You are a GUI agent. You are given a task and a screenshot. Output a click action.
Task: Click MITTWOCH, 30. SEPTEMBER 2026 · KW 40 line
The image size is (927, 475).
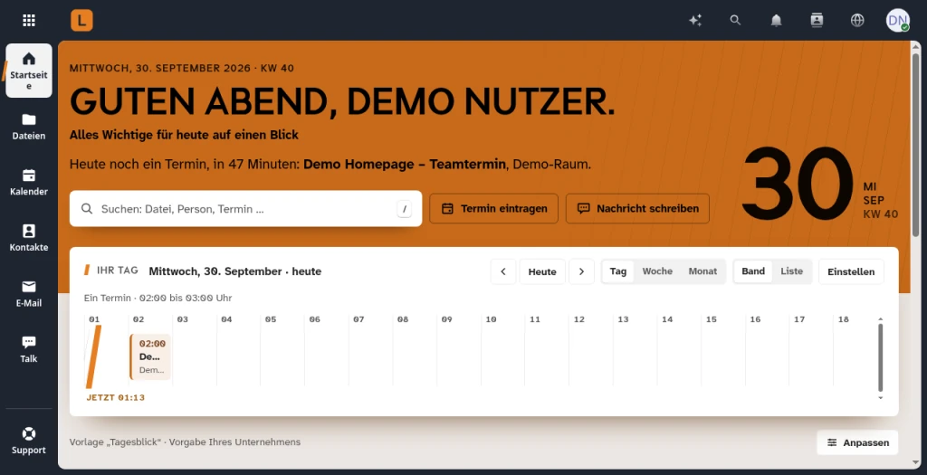[181, 68]
